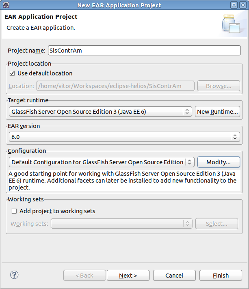The image size is (249, 289).
Task: Click the New Runtime... button
Action: pos(217,112)
